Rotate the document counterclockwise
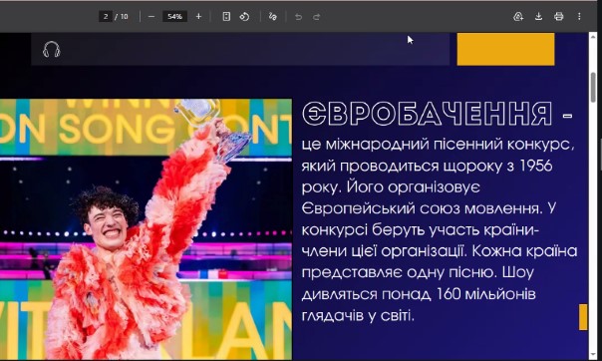The image size is (602, 361). click(x=244, y=17)
